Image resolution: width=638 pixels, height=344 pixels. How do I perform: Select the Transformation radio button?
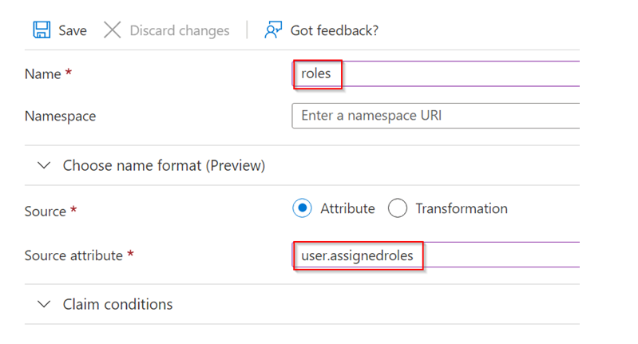(x=397, y=208)
